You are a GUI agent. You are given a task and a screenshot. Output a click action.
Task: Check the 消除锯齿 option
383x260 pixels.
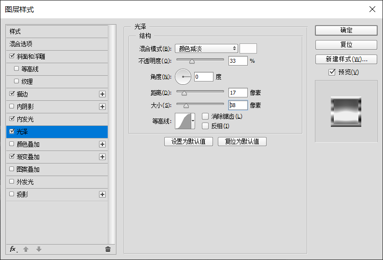[205, 116]
